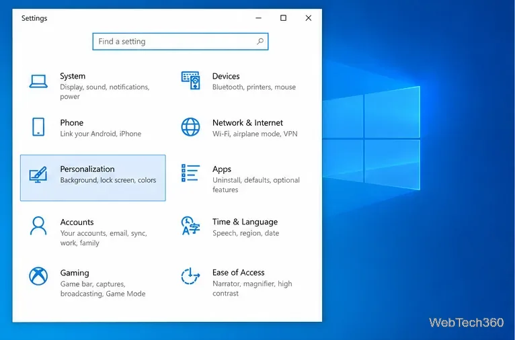Open the Gaming heading

pos(75,273)
